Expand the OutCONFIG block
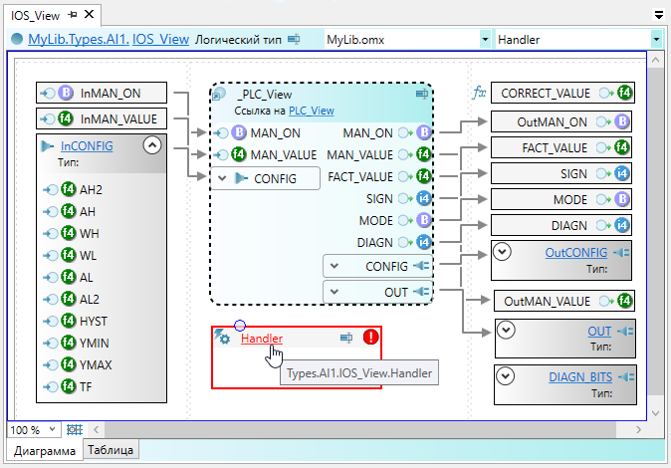671x468 pixels. point(505,252)
